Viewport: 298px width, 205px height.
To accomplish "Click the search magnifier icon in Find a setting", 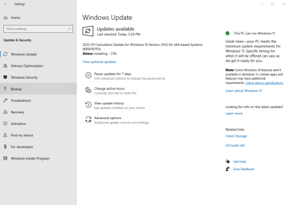I will point(69,29).
